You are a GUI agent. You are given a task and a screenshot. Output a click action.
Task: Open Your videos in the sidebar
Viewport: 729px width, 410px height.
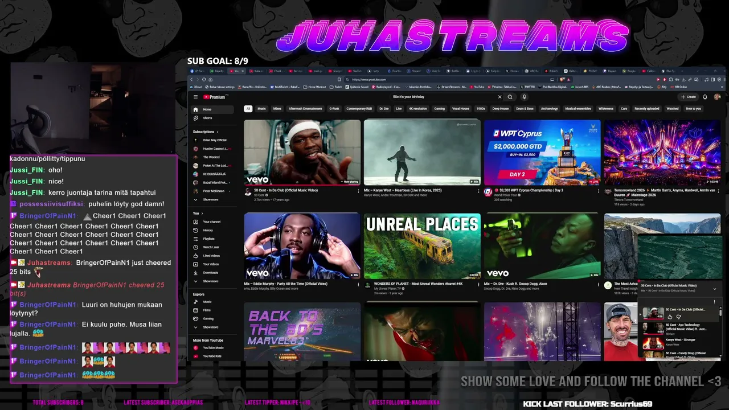point(212,264)
